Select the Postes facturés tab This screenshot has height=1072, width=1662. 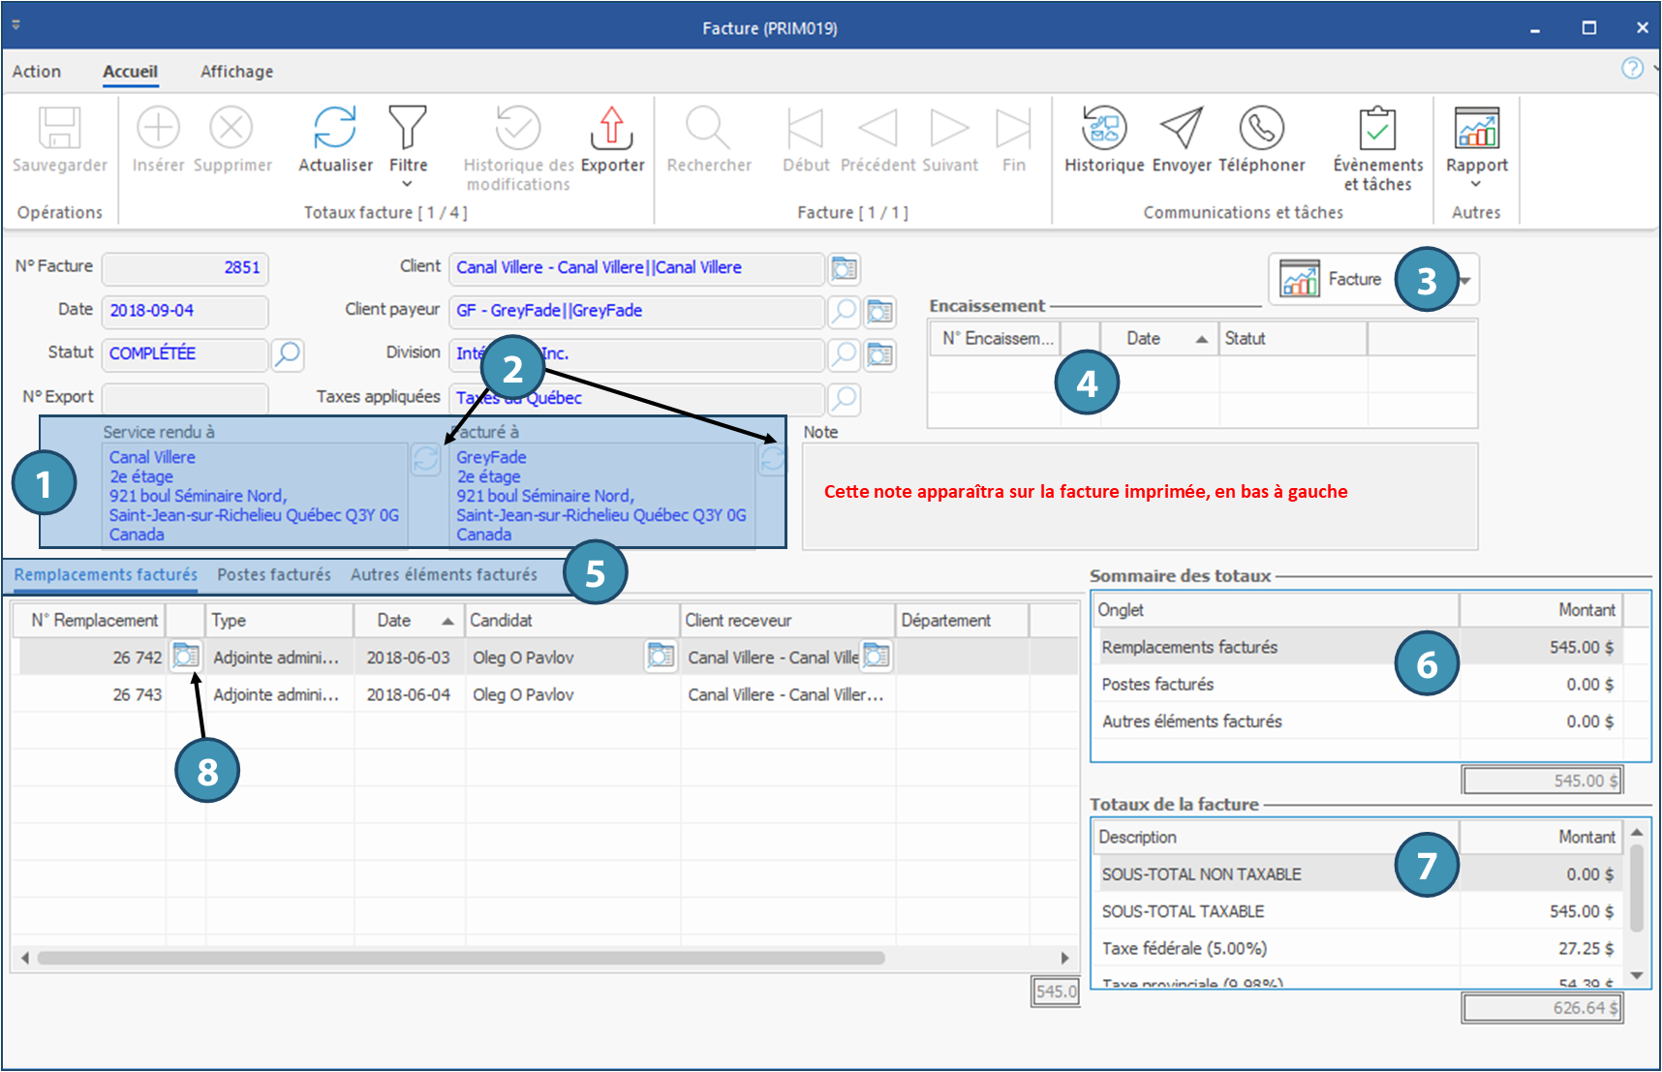pos(274,575)
